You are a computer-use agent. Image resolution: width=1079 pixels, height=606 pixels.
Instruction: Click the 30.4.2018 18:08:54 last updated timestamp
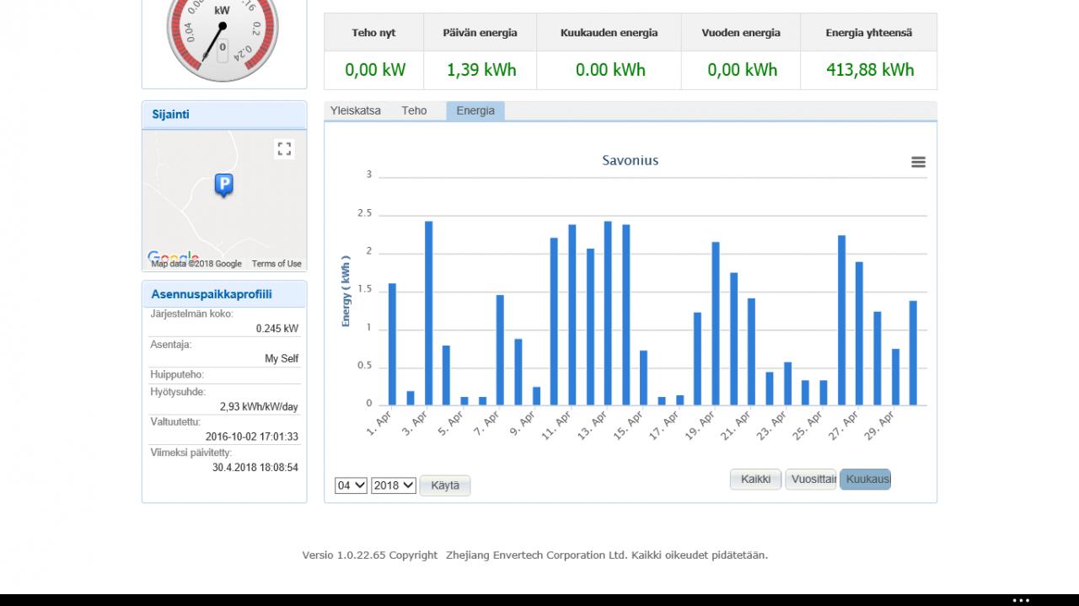[255, 467]
